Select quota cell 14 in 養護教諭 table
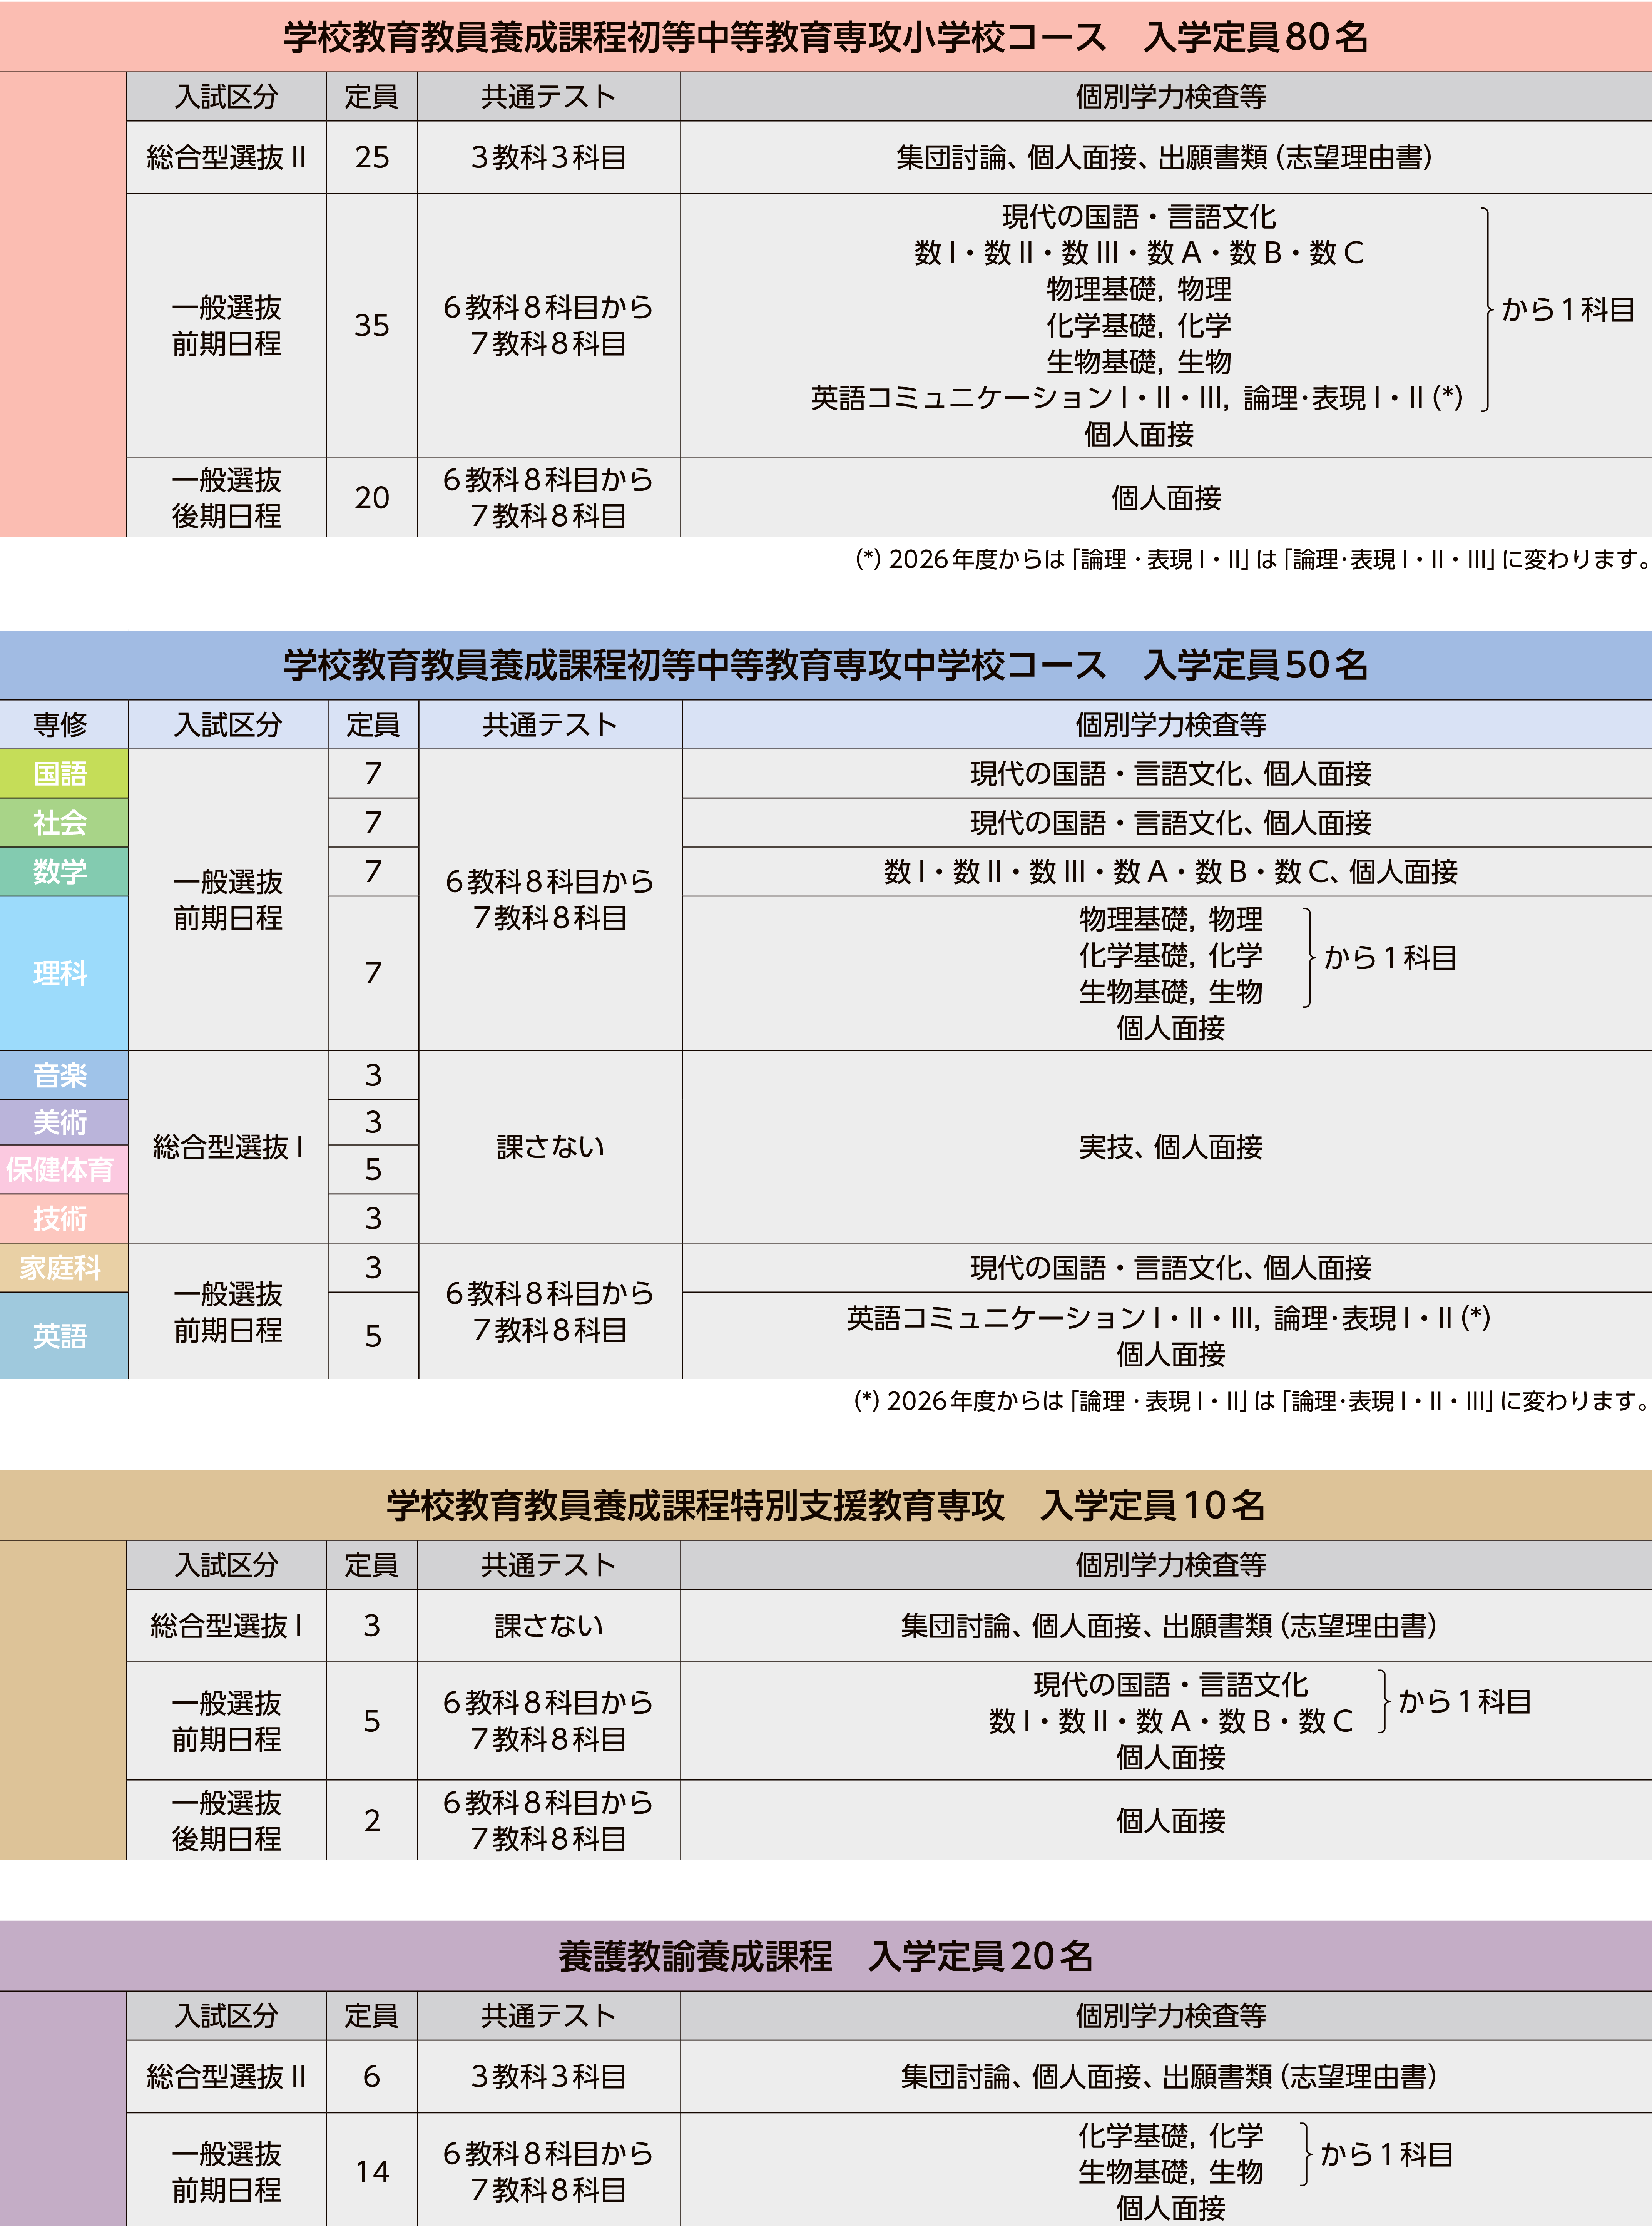The image size is (1652, 2226). pos(372,2171)
